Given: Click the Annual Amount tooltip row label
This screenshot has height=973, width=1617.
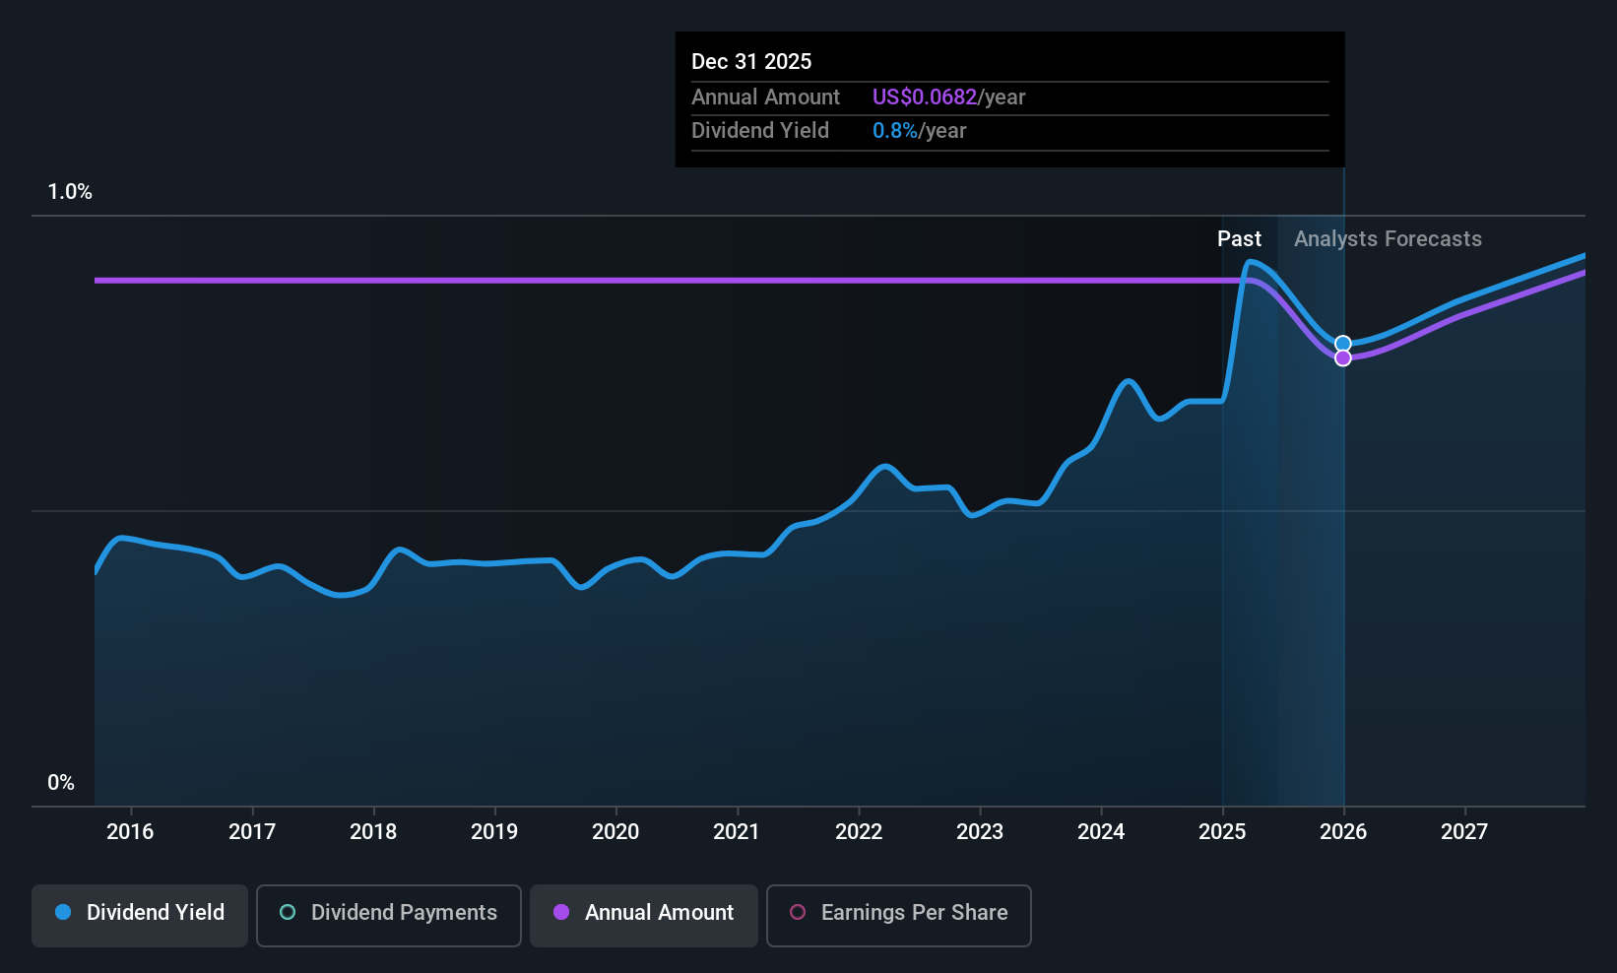Looking at the screenshot, I should (765, 97).
